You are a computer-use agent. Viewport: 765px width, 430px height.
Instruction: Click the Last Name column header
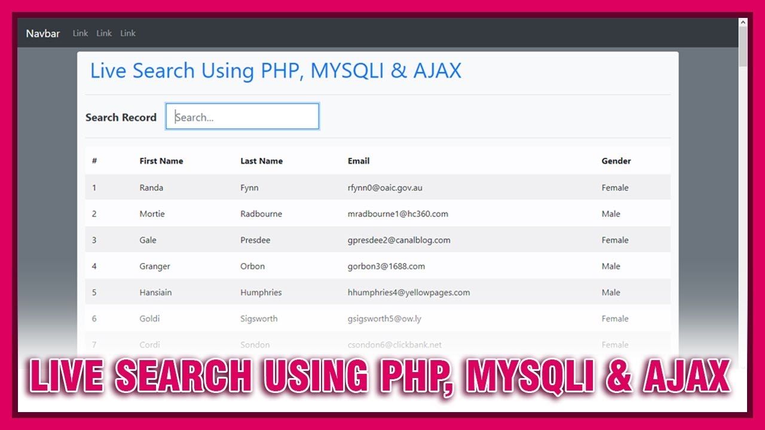pos(262,161)
